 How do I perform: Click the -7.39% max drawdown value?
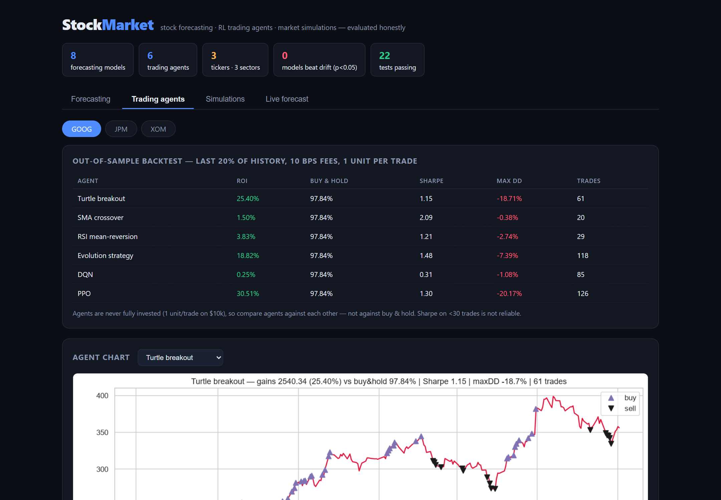coord(507,256)
